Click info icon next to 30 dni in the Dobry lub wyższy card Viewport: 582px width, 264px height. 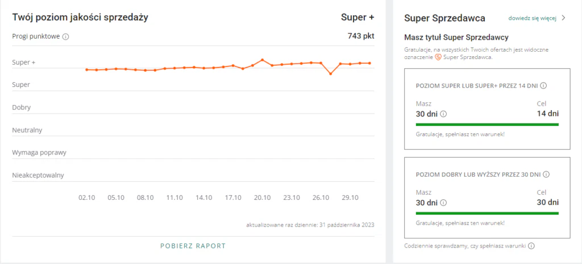pyautogui.click(x=443, y=203)
